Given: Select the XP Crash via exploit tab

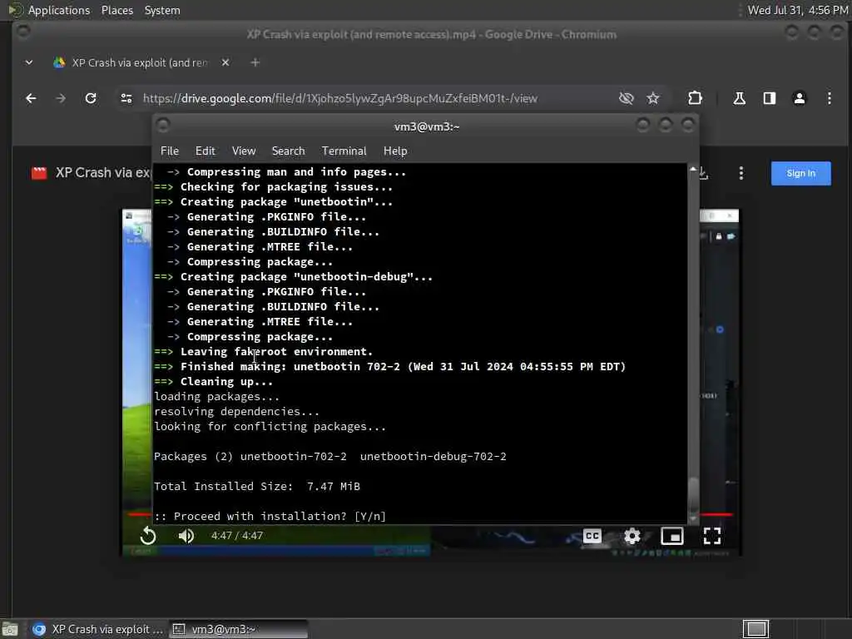Looking at the screenshot, I should pos(140,62).
